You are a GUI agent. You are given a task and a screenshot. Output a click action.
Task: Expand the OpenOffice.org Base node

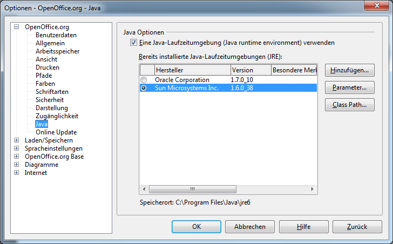pos(17,157)
